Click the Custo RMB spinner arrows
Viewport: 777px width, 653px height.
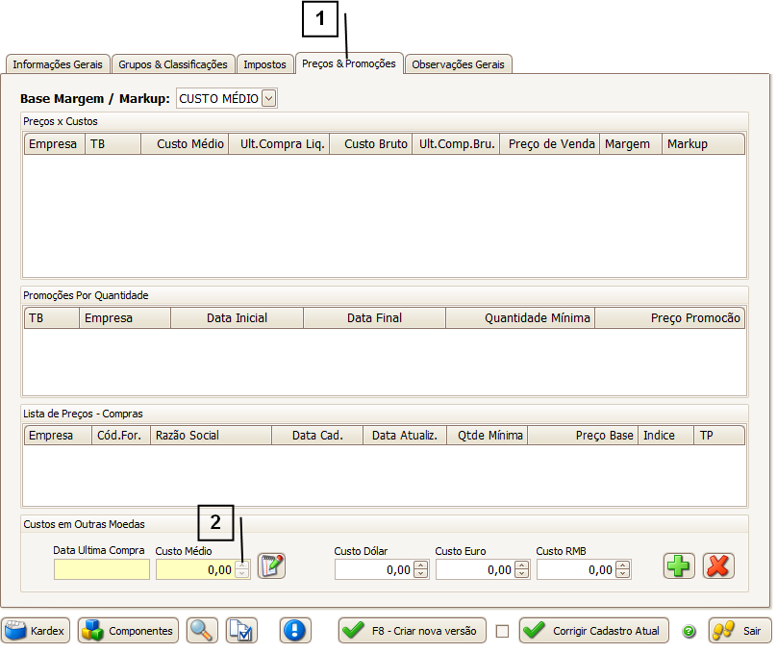[622, 570]
